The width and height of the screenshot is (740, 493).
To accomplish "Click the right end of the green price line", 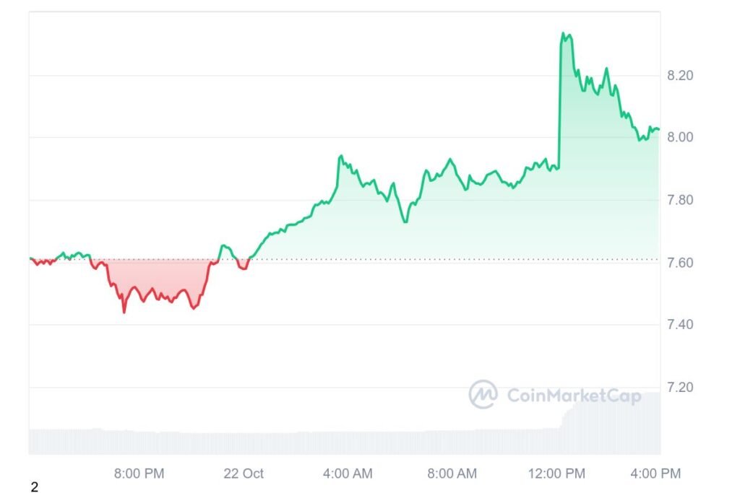I will [658, 129].
